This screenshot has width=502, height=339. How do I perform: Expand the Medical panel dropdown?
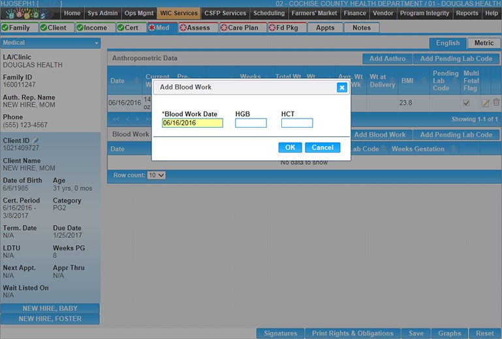pos(97,43)
